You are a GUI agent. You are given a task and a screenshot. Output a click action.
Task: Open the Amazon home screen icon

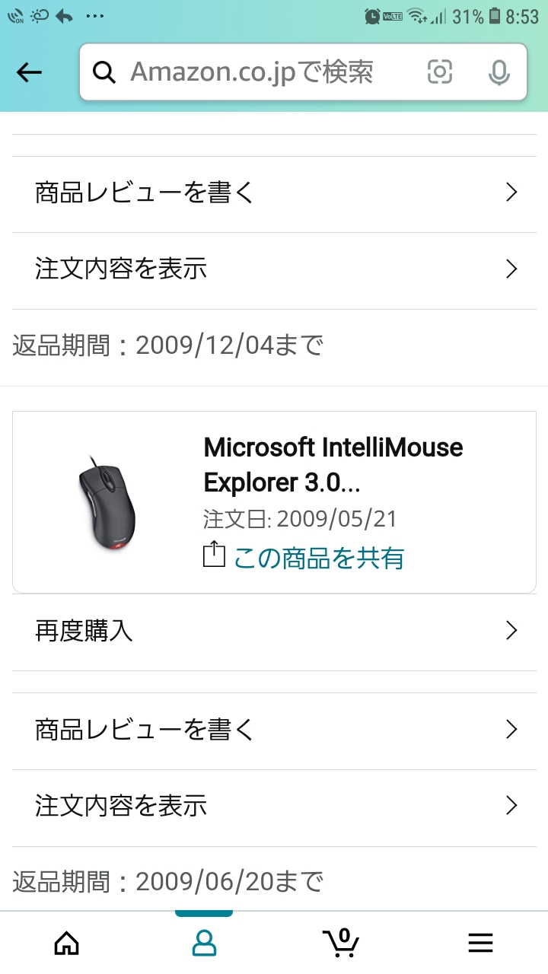[x=66, y=943]
